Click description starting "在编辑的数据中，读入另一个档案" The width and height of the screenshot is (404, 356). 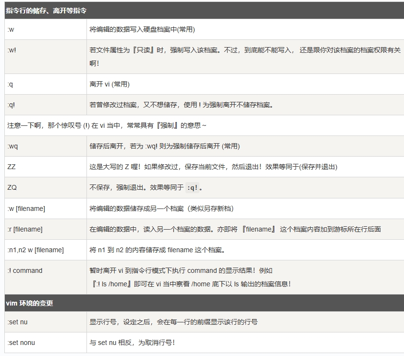point(235,229)
